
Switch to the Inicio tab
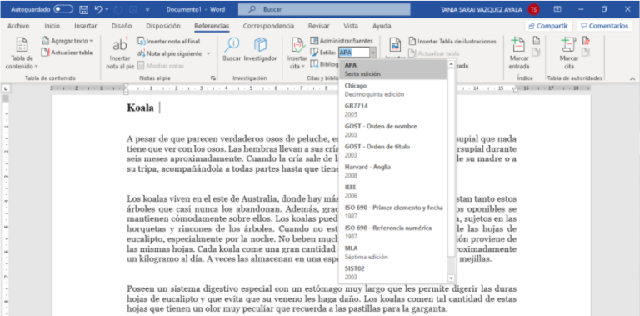coord(52,26)
